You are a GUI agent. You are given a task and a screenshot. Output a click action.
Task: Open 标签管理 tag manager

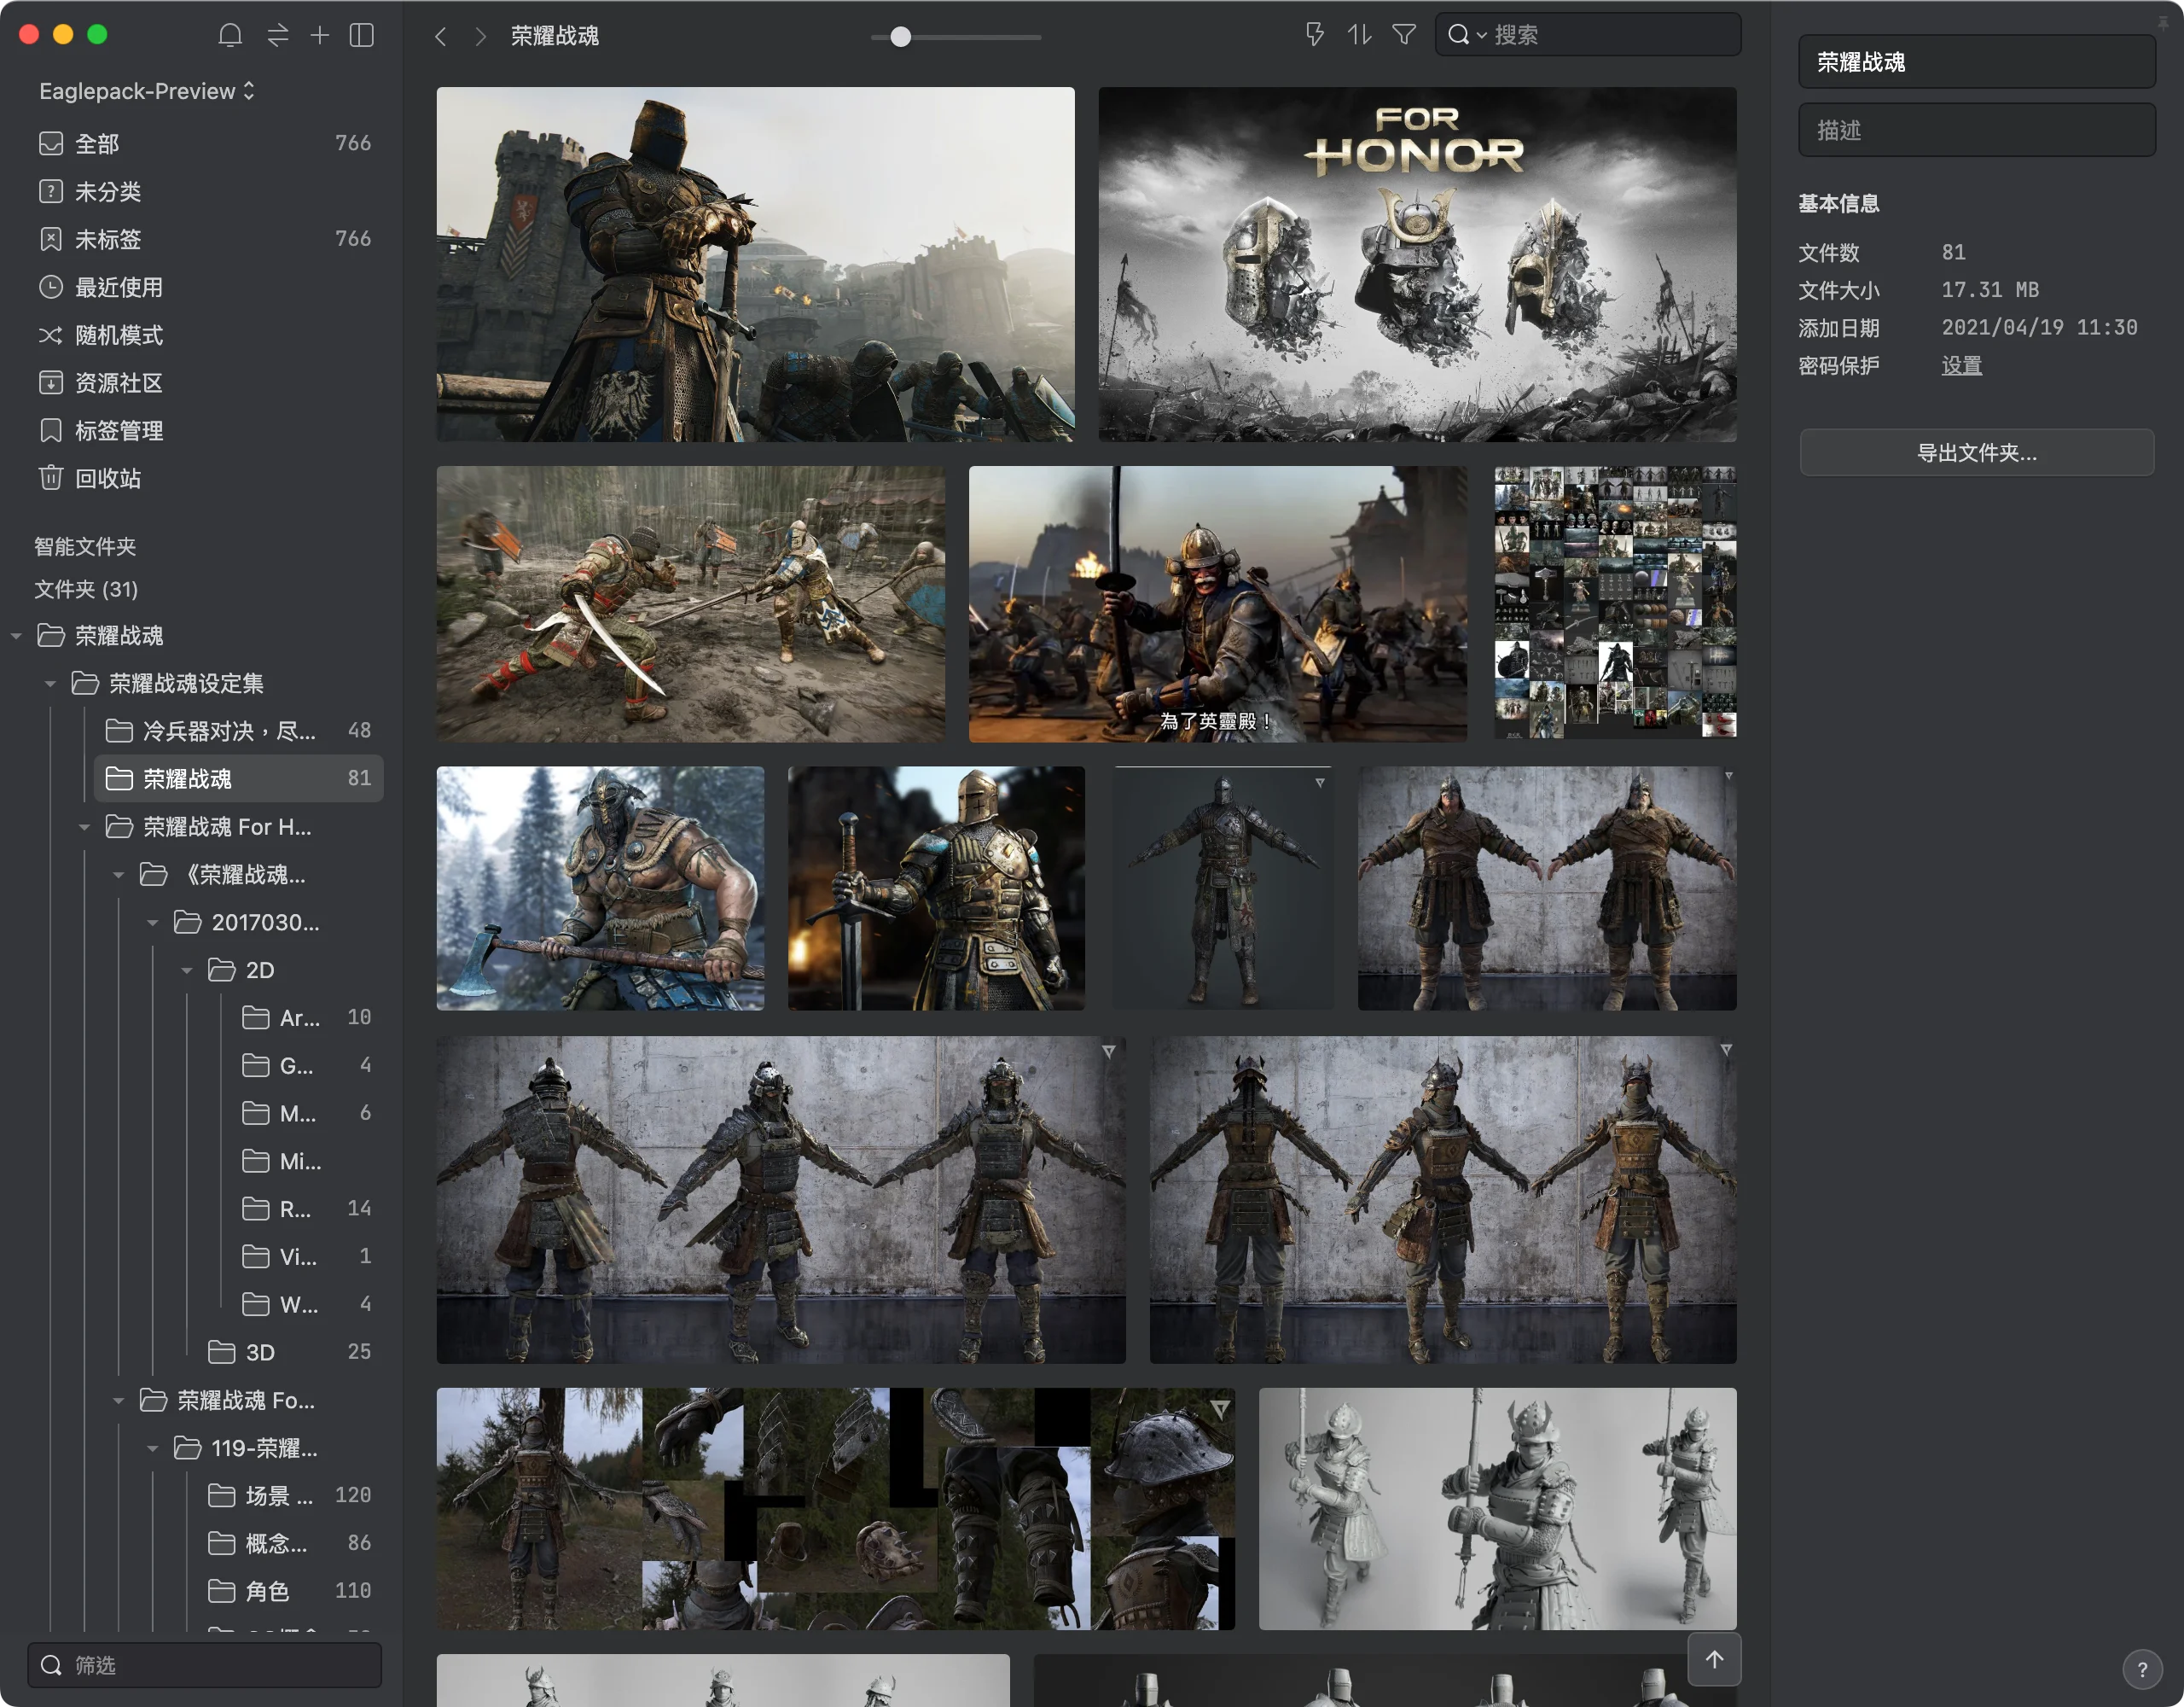204,430
